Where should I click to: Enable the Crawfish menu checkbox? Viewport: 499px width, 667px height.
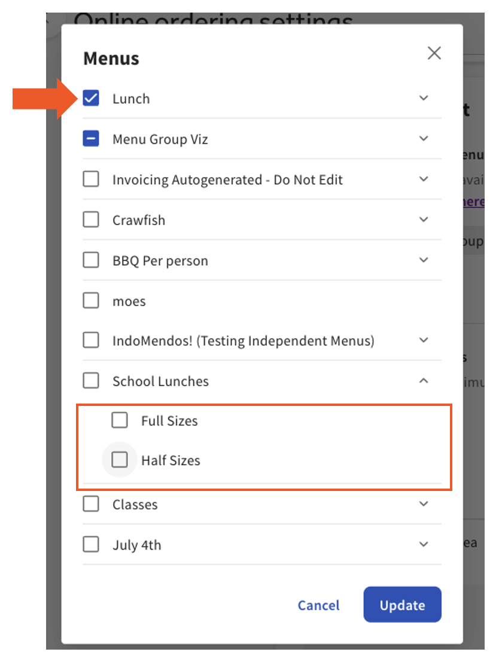91,220
